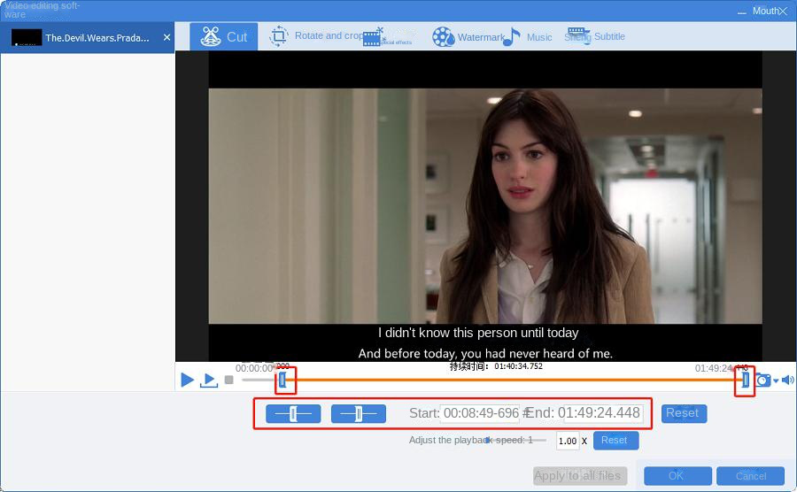Confirm with the OK button

(677, 476)
